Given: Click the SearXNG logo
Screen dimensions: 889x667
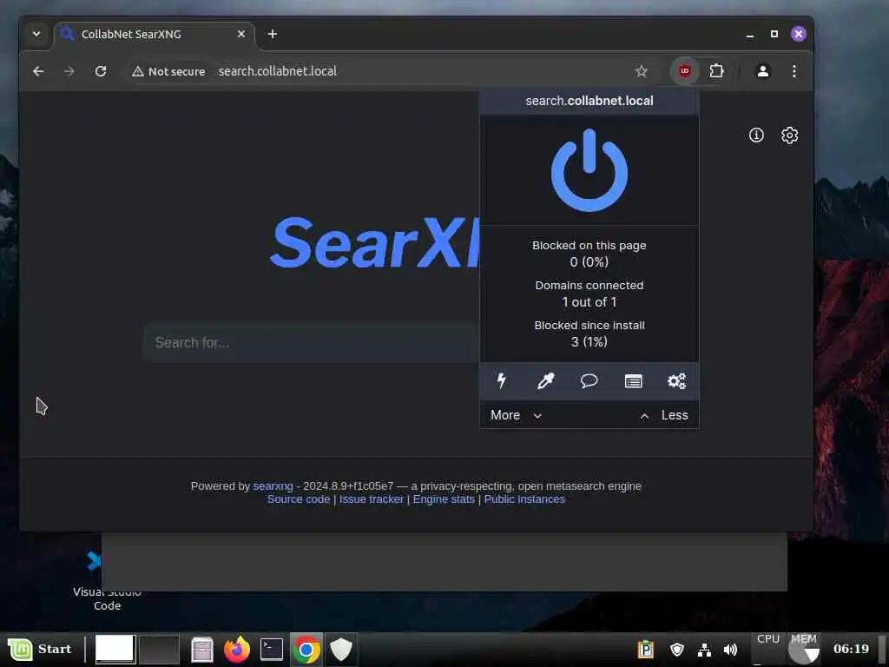Looking at the screenshot, I should coord(374,243).
